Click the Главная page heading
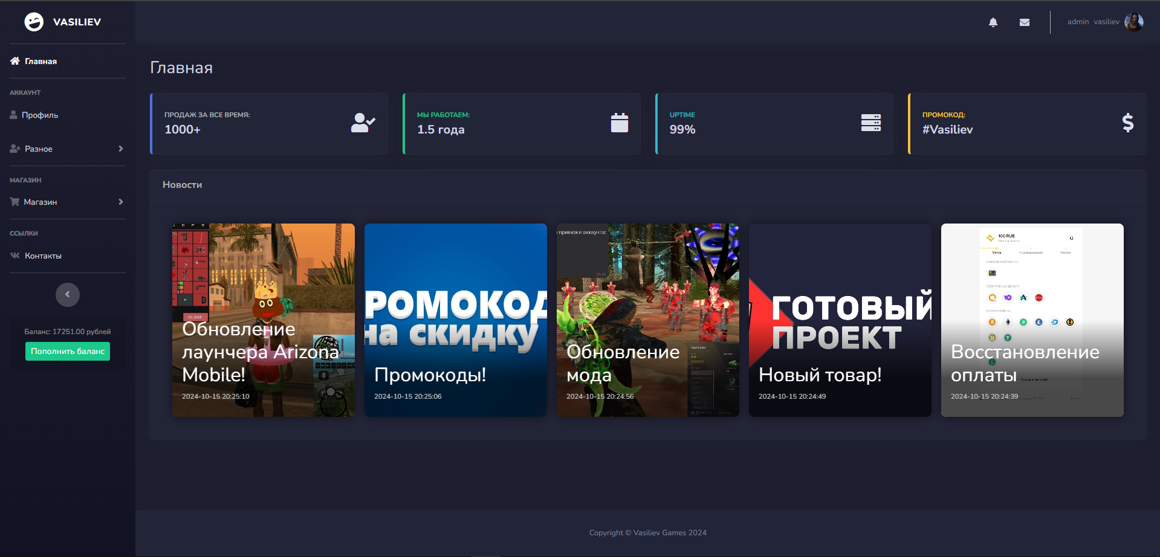 pos(181,68)
